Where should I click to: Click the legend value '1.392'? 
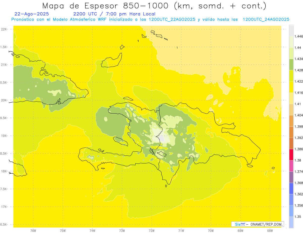tap(299, 138)
